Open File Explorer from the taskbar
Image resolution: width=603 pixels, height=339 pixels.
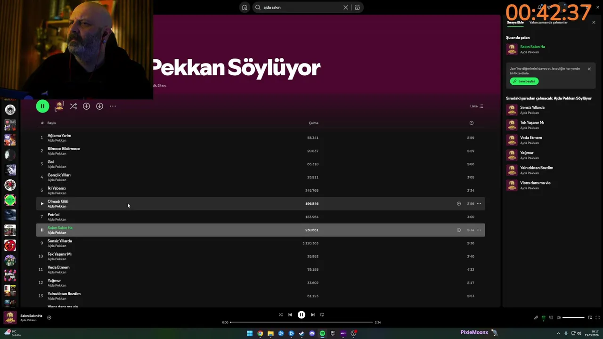270,333
